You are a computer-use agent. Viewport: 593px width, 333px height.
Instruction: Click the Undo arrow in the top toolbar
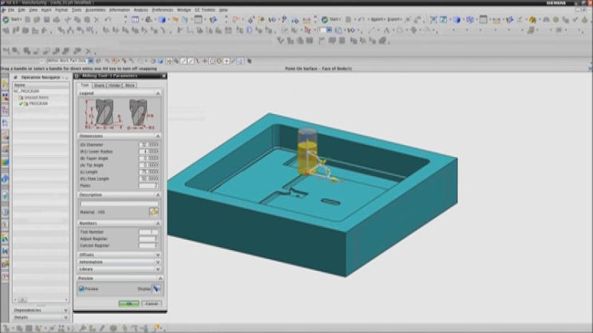108,19
